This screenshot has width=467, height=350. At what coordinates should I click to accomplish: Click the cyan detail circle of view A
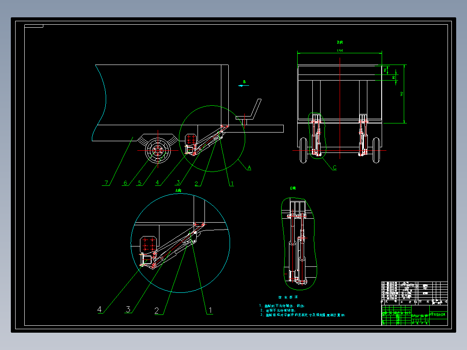click(x=180, y=243)
